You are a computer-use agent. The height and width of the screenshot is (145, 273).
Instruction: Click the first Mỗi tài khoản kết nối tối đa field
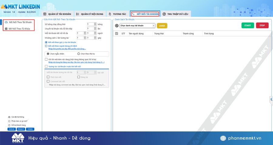[x=80, y=33]
